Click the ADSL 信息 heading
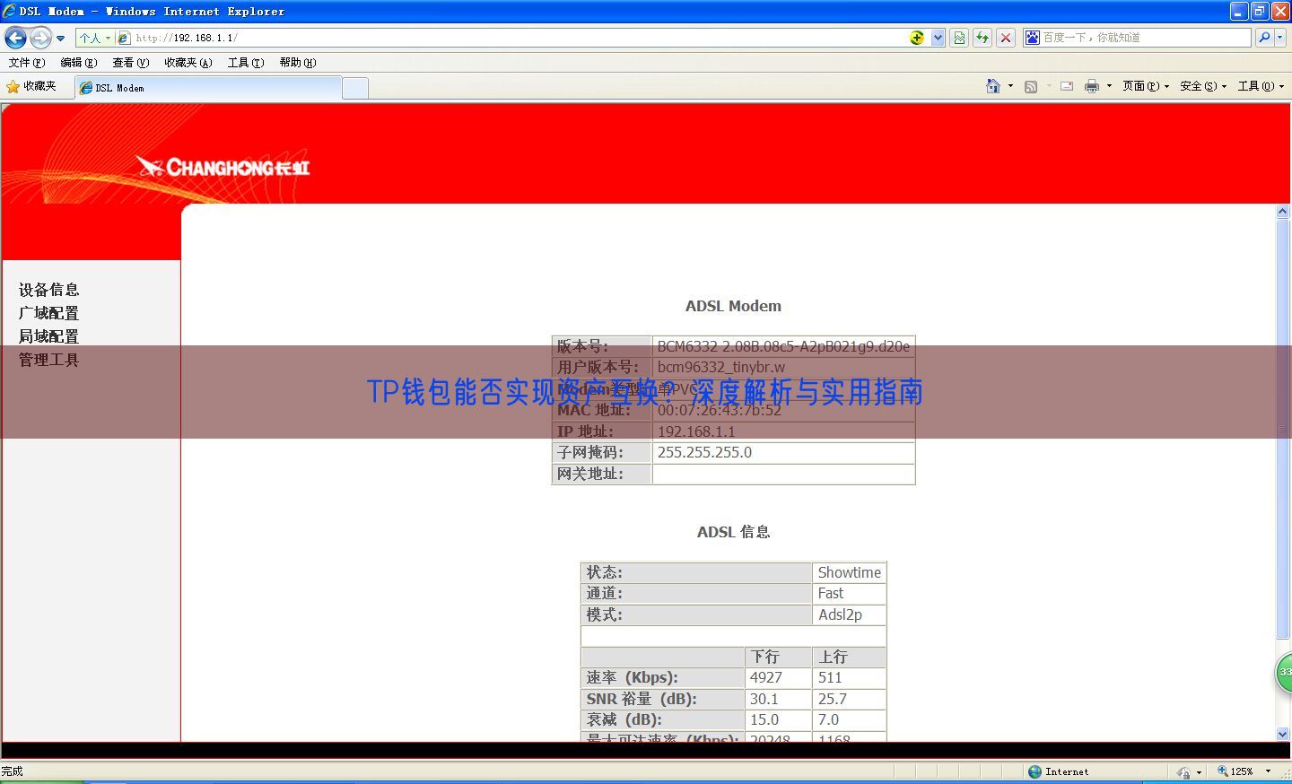Image resolution: width=1292 pixels, height=784 pixels. pyautogui.click(x=733, y=532)
